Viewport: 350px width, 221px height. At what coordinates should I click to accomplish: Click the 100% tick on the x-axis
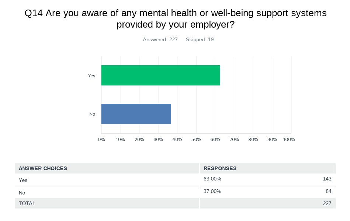[289, 140]
